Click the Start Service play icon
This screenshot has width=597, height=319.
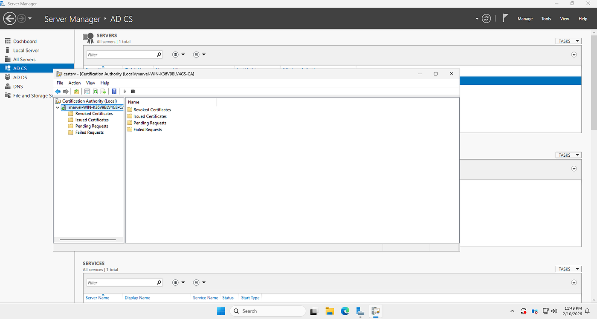click(125, 92)
